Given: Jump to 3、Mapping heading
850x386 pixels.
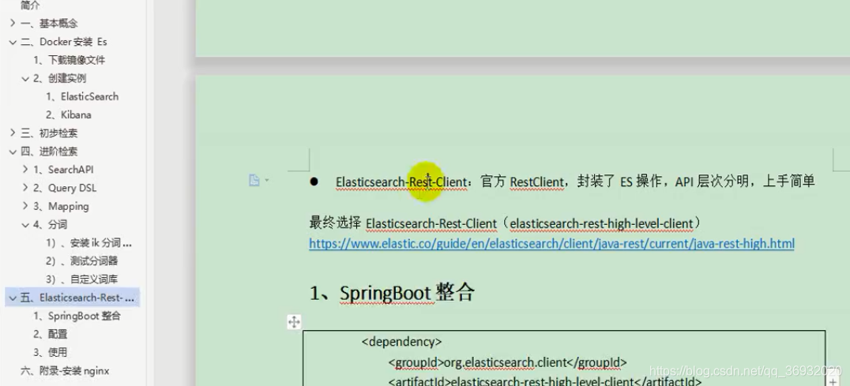Looking at the screenshot, I should pos(61,206).
